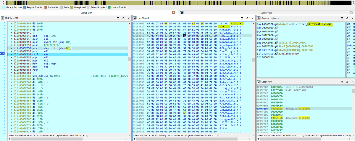Click the Lumina function legend color
The width and height of the screenshot is (355, 141).
[109, 7]
